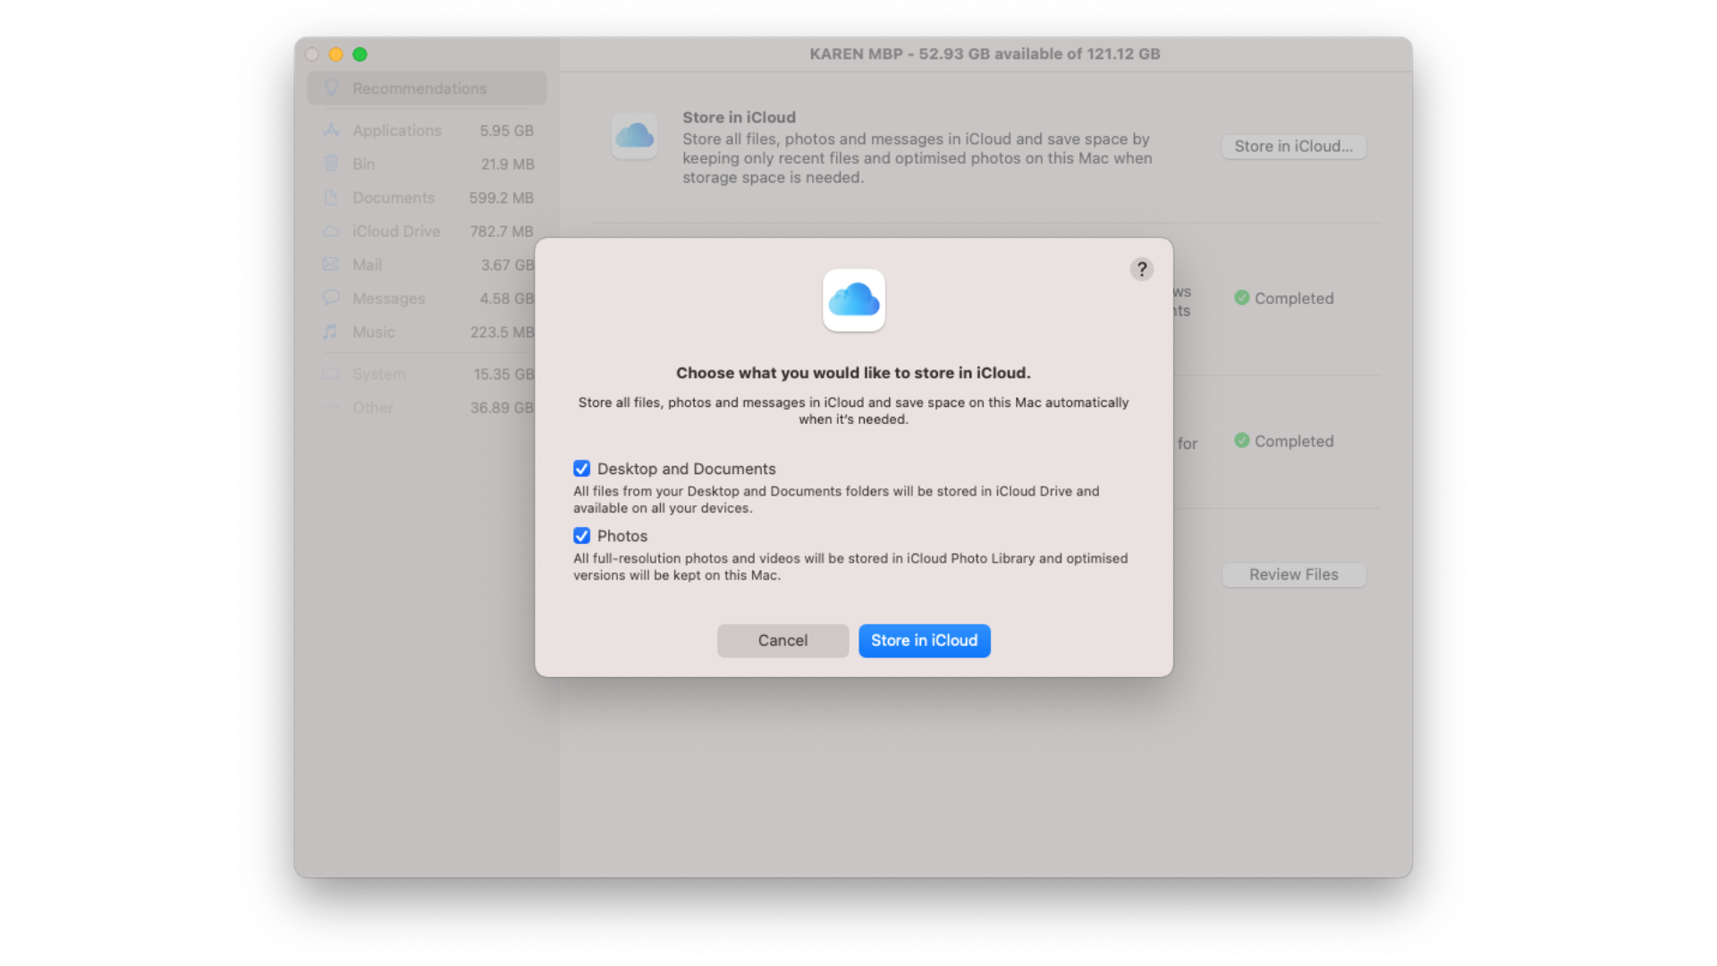Click the Documents icon in the sidebar

(x=330, y=198)
